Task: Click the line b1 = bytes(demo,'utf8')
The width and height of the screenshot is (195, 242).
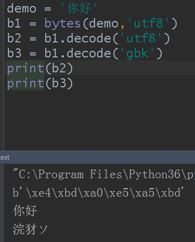Action: tap(93, 23)
